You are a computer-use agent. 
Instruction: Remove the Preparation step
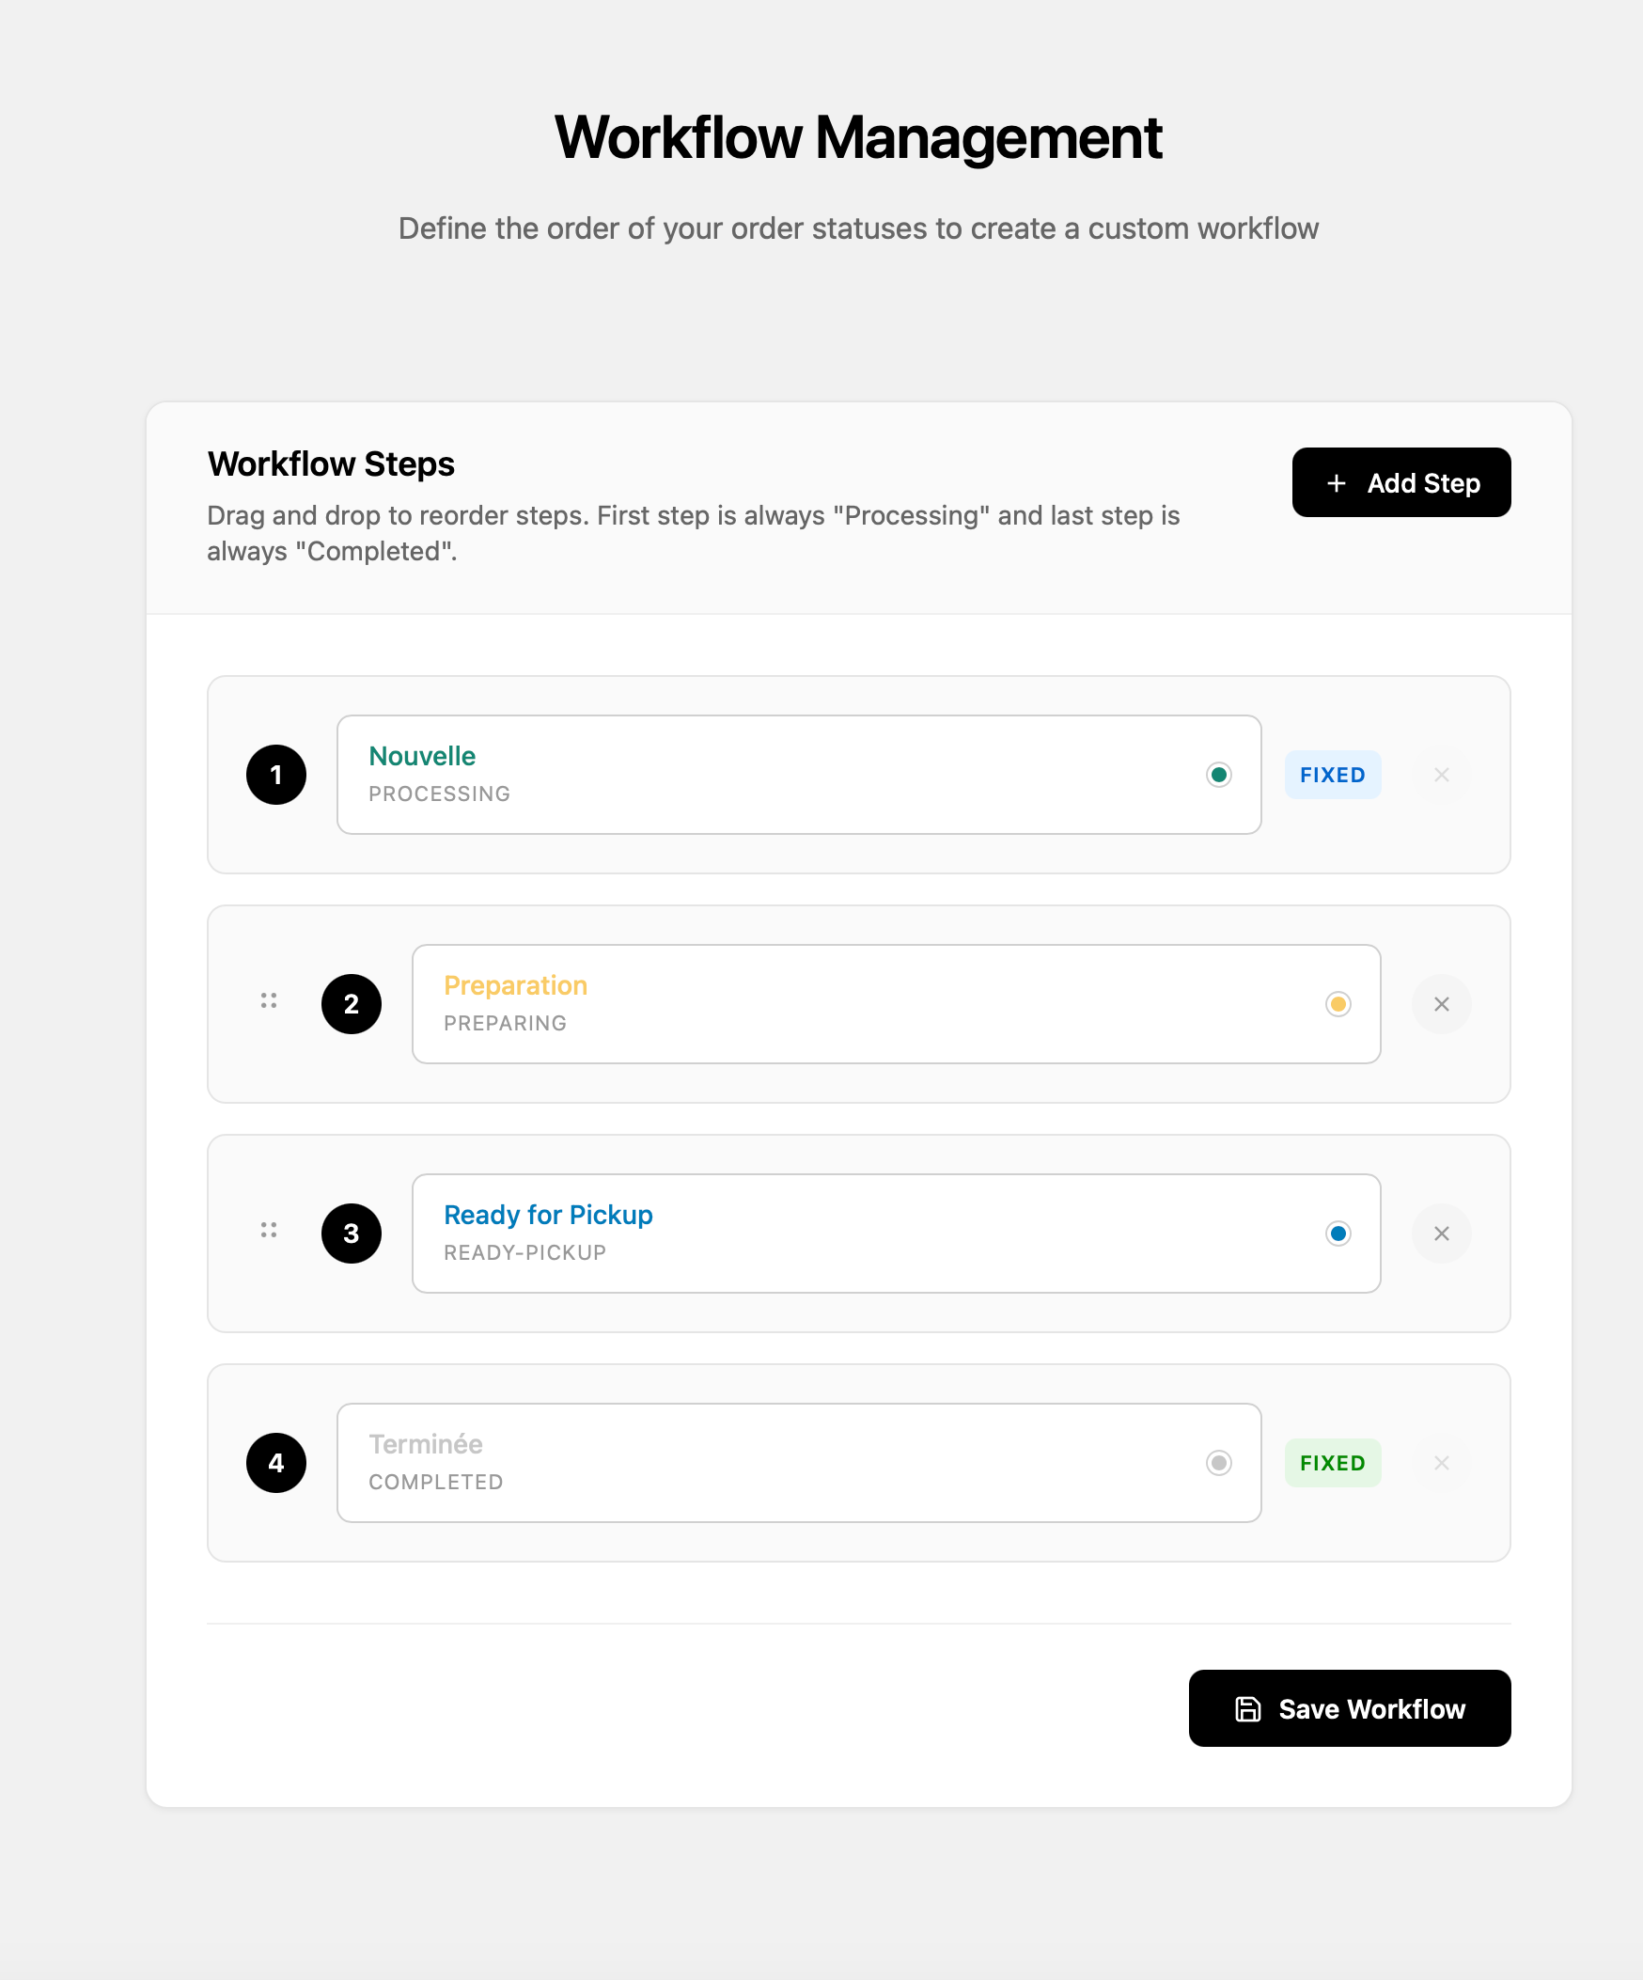pos(1440,1004)
